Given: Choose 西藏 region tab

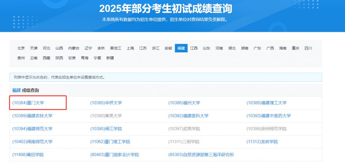Looking at the screenshot, I should 46,58.
